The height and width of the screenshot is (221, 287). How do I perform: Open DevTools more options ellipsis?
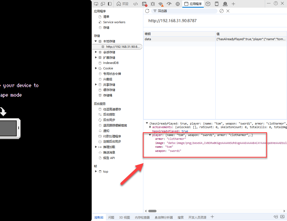268,3
